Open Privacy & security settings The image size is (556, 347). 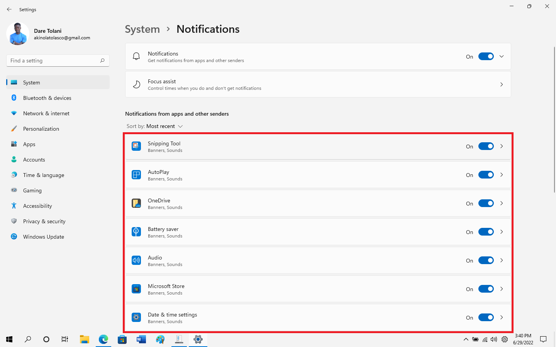point(58,221)
